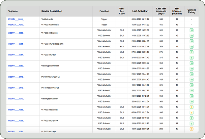Click the Service Description column header
Image resolution: width=205 pixels, height=139 pixels.
pos(52,11)
